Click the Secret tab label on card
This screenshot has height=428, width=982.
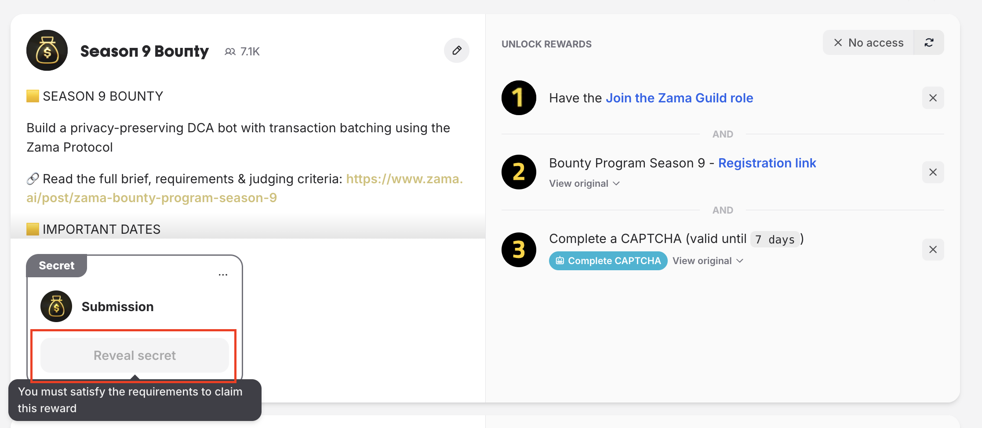57,266
